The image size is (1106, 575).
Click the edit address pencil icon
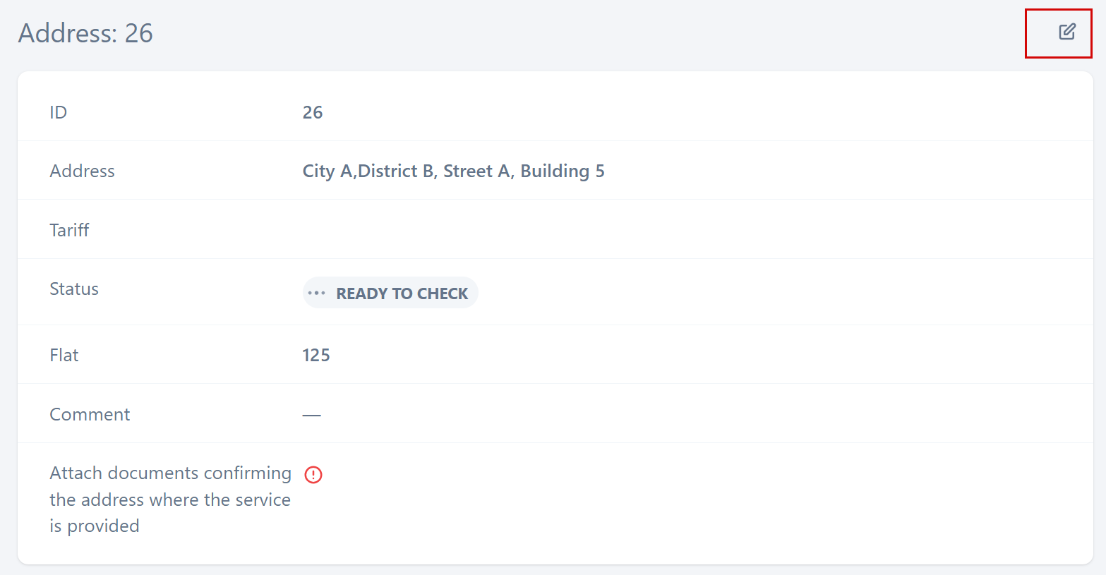coord(1066,32)
